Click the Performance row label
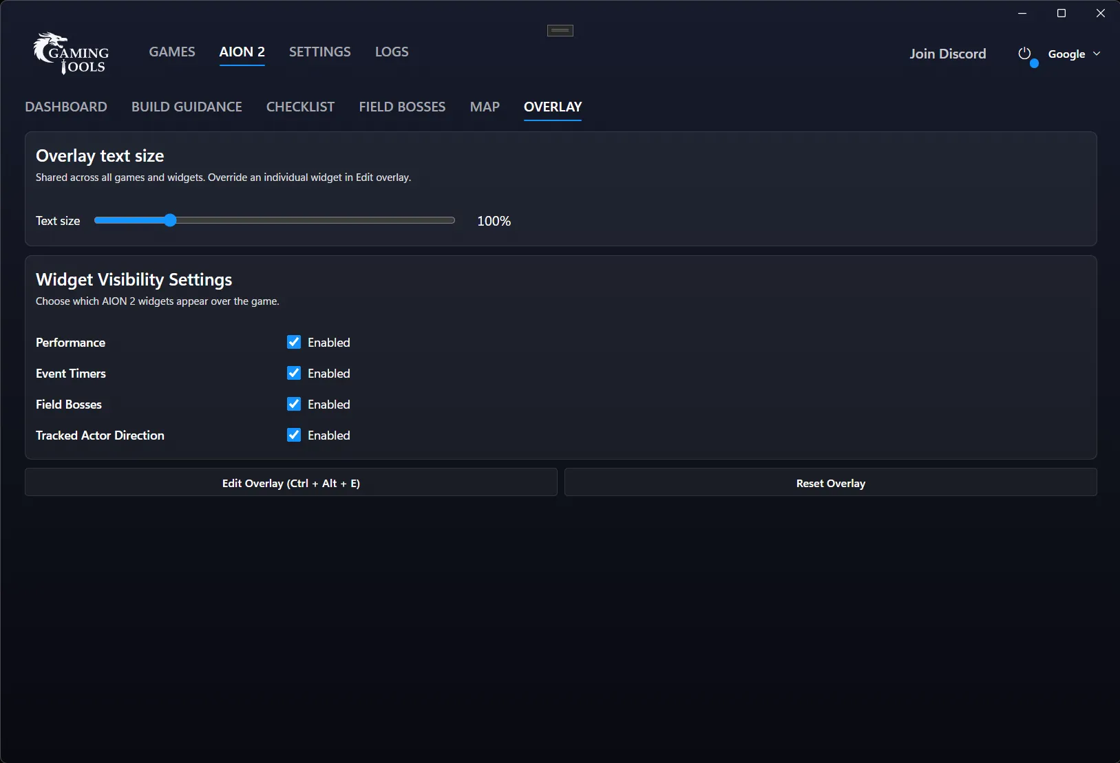1120x763 pixels. pyautogui.click(x=70, y=343)
